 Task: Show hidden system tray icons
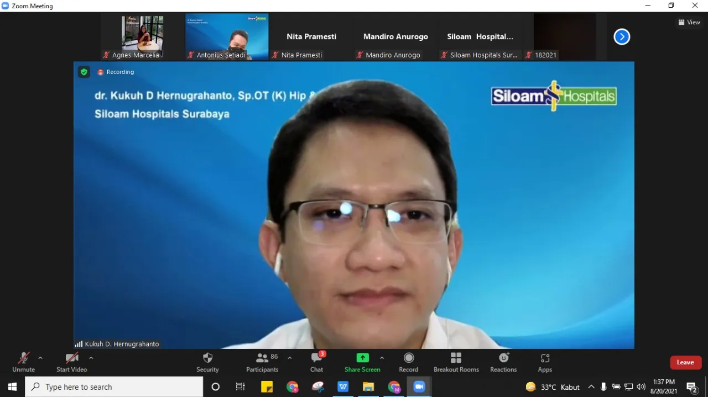[591, 387]
